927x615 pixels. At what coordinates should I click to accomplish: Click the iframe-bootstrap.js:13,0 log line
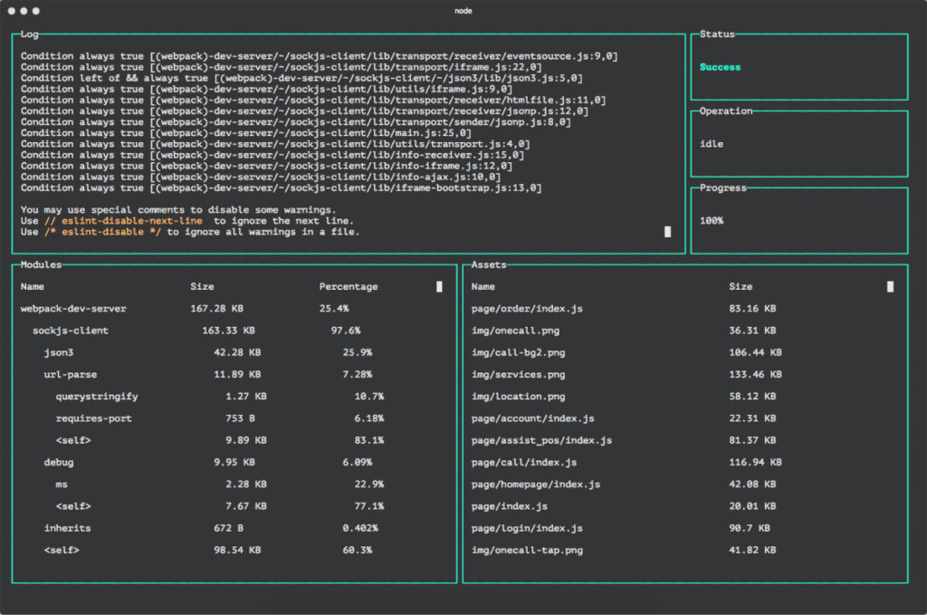pos(281,188)
